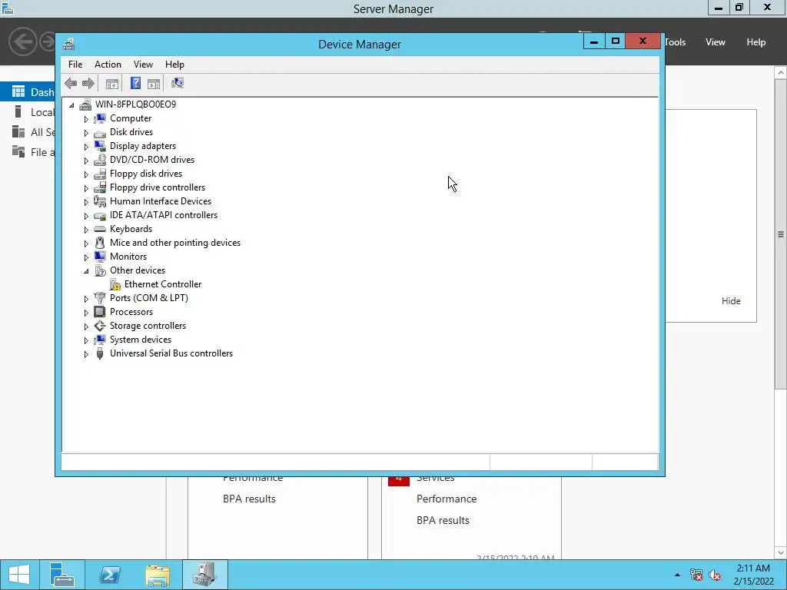
Task: Open the File menu in Device Manager
Action: coord(75,65)
